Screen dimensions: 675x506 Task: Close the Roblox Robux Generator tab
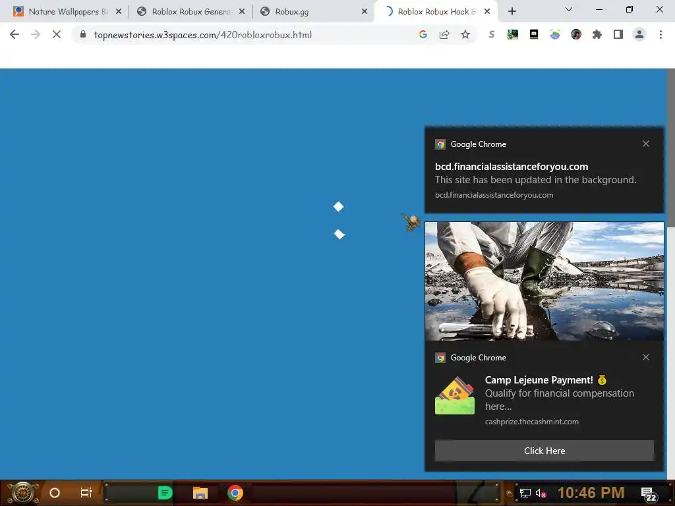tap(242, 12)
